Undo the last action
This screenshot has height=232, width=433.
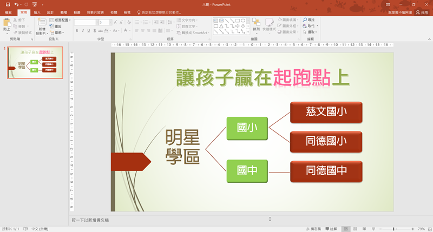tap(16, 4)
